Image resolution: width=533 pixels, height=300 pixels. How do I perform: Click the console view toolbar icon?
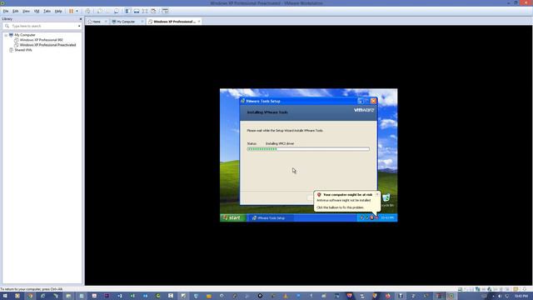click(165, 11)
